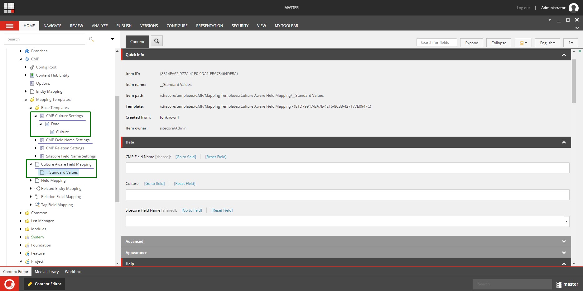Click the CMP Field Name text box
This screenshot has height=291, width=583.
click(x=347, y=168)
